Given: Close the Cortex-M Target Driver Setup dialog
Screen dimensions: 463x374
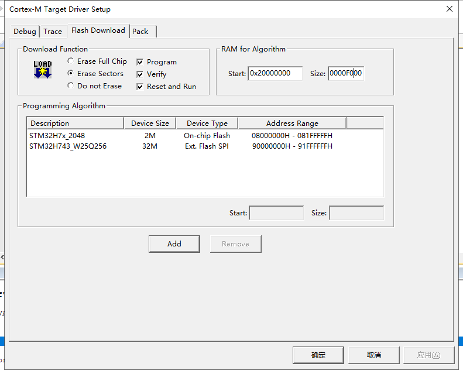Looking at the screenshot, I should [x=449, y=9].
